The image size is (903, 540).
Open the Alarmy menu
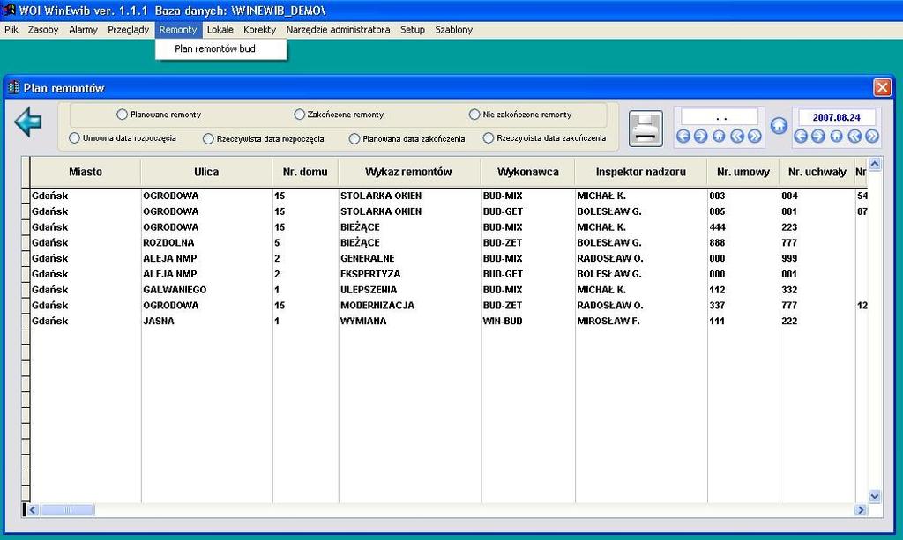pyautogui.click(x=84, y=29)
